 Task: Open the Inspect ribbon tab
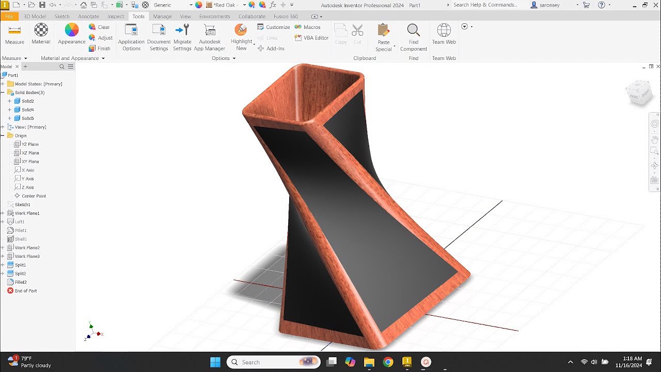[x=116, y=17]
